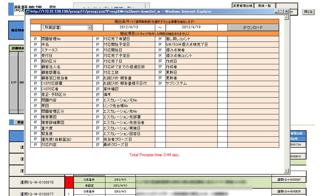Uncheck the 対応内容 checkbox
The image size is (321, 196).
pos(36,145)
